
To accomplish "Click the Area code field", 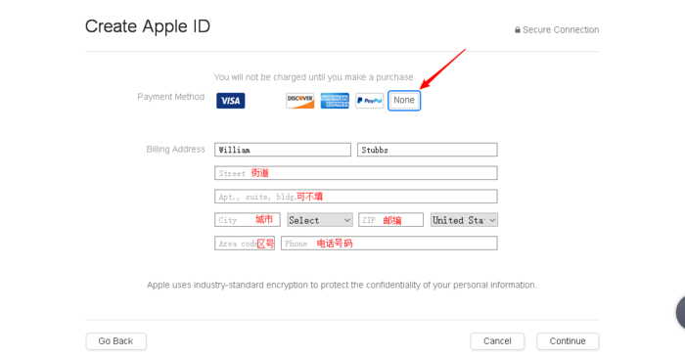I will (x=245, y=244).
